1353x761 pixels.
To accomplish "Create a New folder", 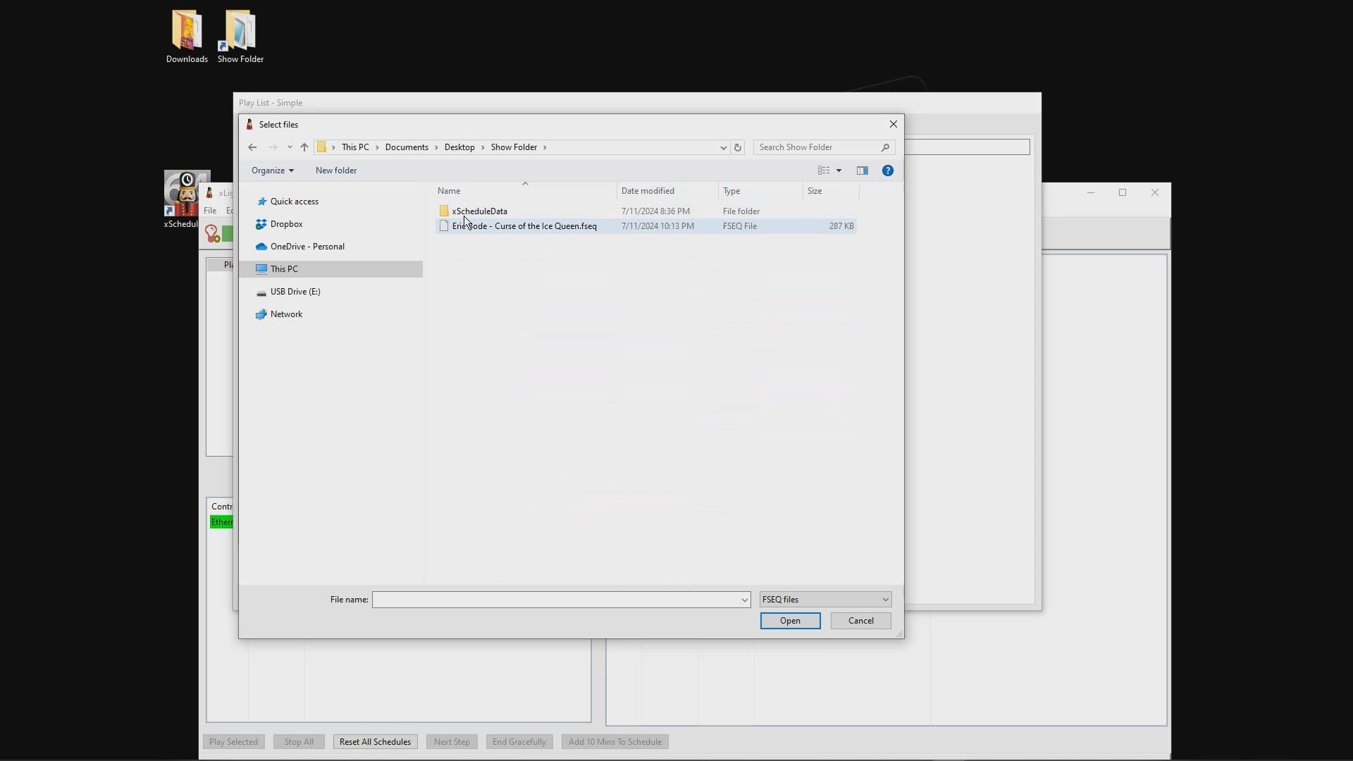I will [336, 171].
